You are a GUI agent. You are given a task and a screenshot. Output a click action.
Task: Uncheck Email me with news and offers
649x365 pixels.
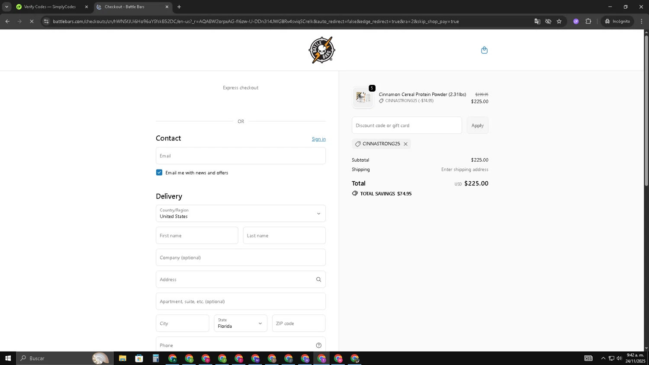point(159,173)
